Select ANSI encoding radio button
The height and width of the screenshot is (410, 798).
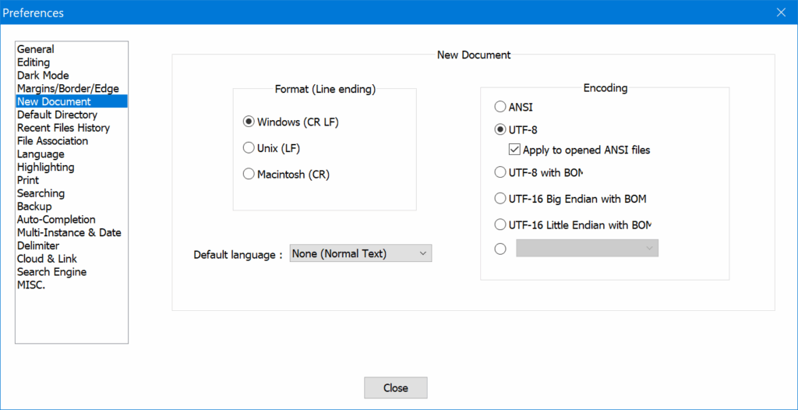pos(500,107)
